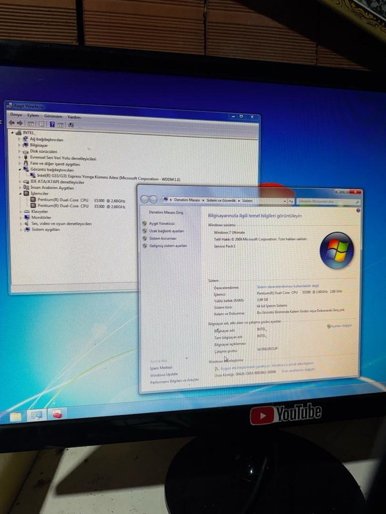386x514 pixels.
Task: Select the first Pentium(R) Dual-Core CPU E5300 entry
Action: (x=81, y=200)
